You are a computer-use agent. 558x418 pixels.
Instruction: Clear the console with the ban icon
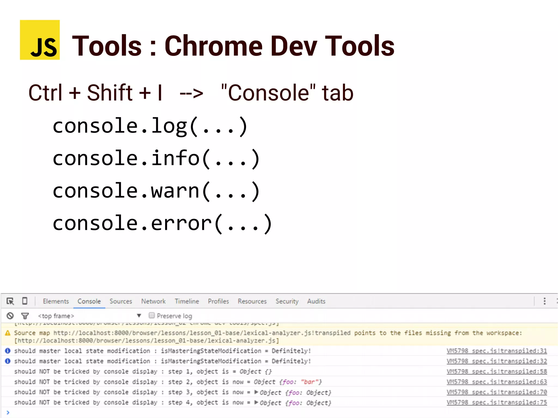[x=10, y=316]
